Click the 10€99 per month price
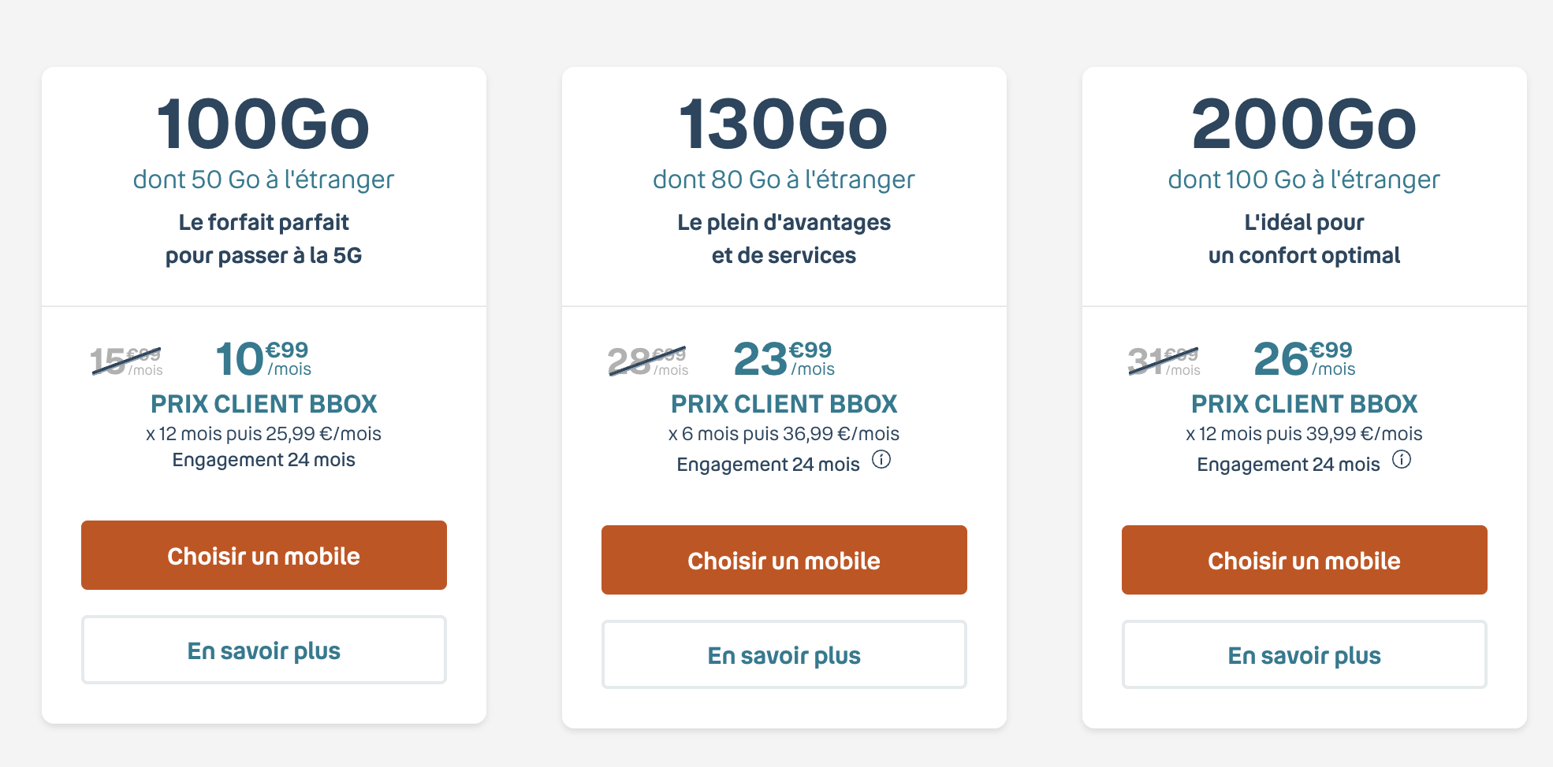The image size is (1553, 767). pos(263,358)
